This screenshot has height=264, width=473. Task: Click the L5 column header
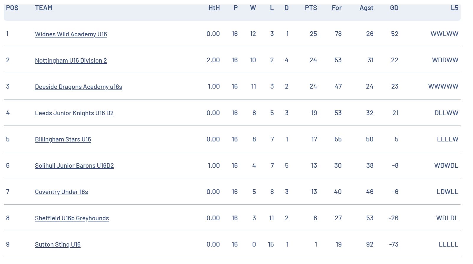[x=455, y=8]
